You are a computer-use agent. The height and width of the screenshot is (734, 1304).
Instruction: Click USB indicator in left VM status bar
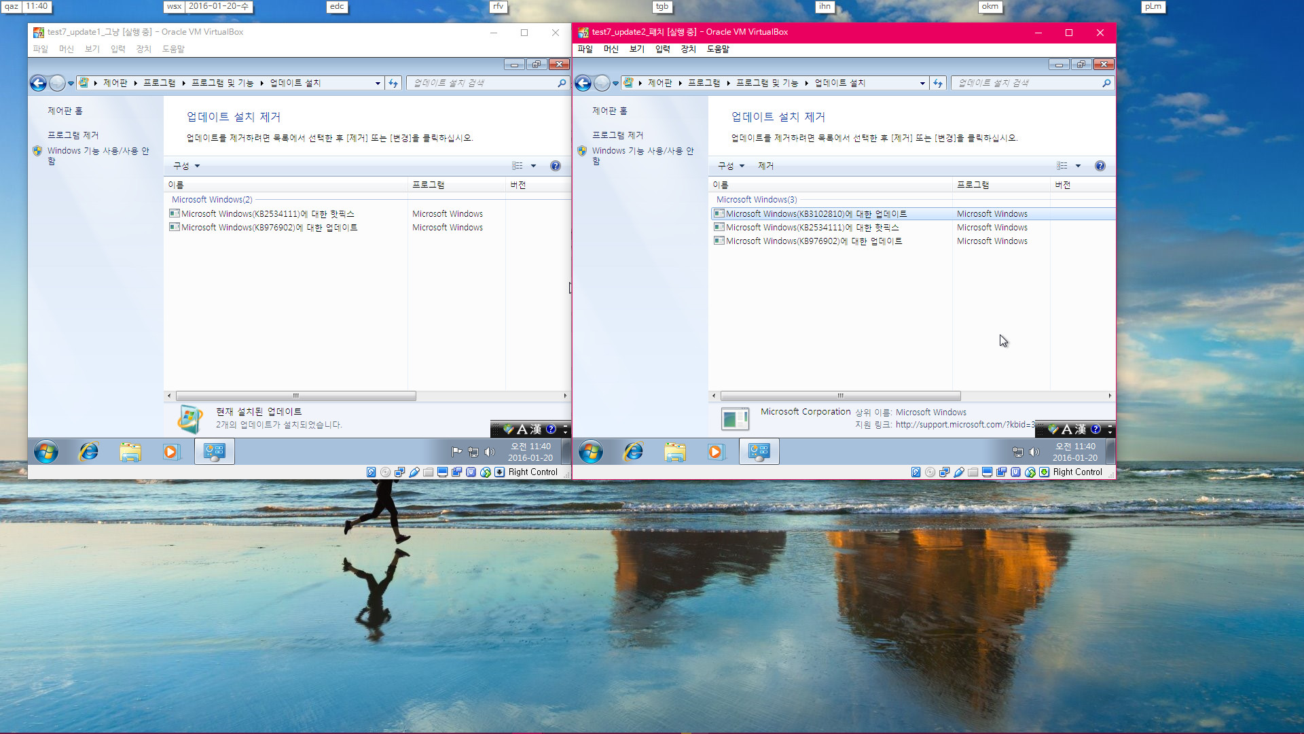[x=414, y=472]
